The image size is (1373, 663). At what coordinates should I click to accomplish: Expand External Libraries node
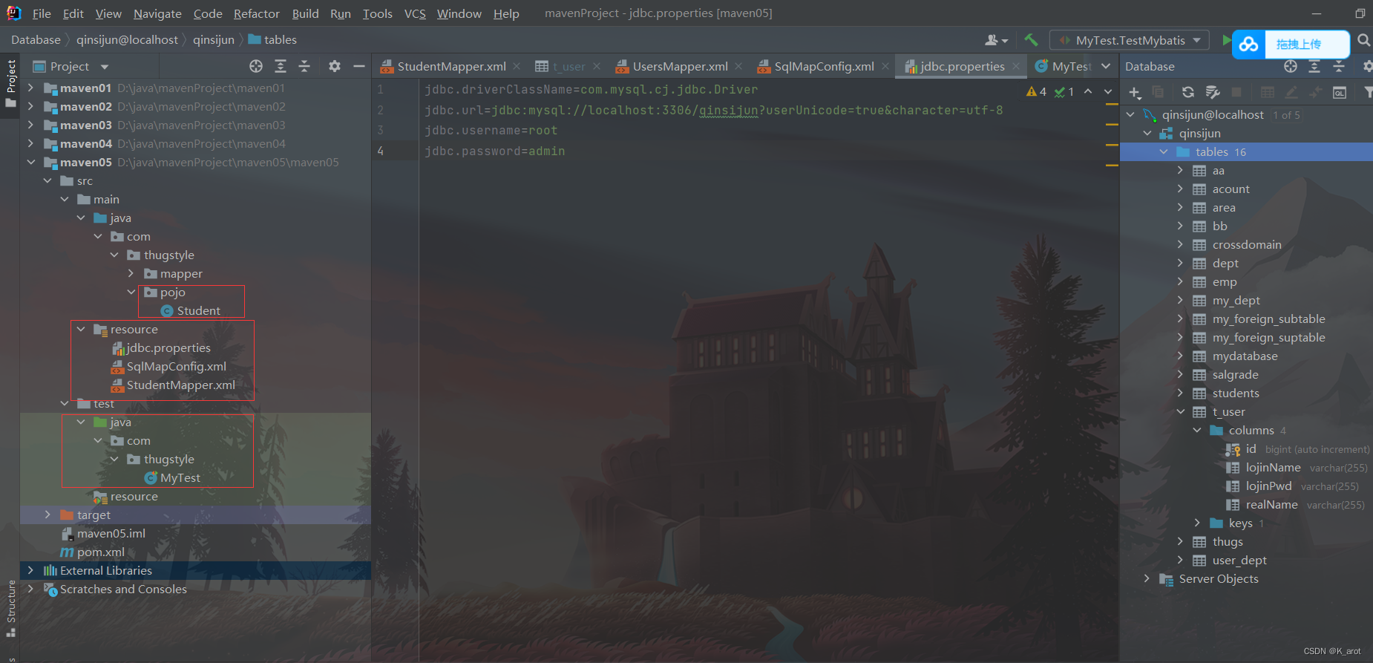[30, 570]
